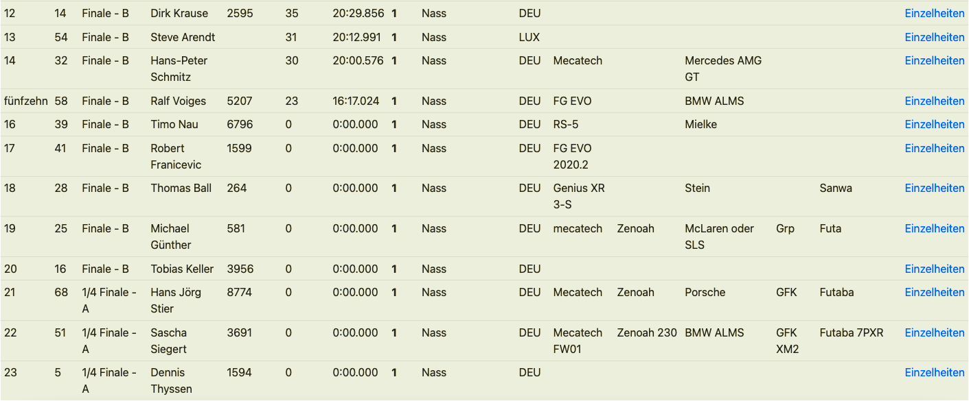Show Einzelheiten for Thomas Ball
The height and width of the screenshot is (401, 969).
(934, 188)
